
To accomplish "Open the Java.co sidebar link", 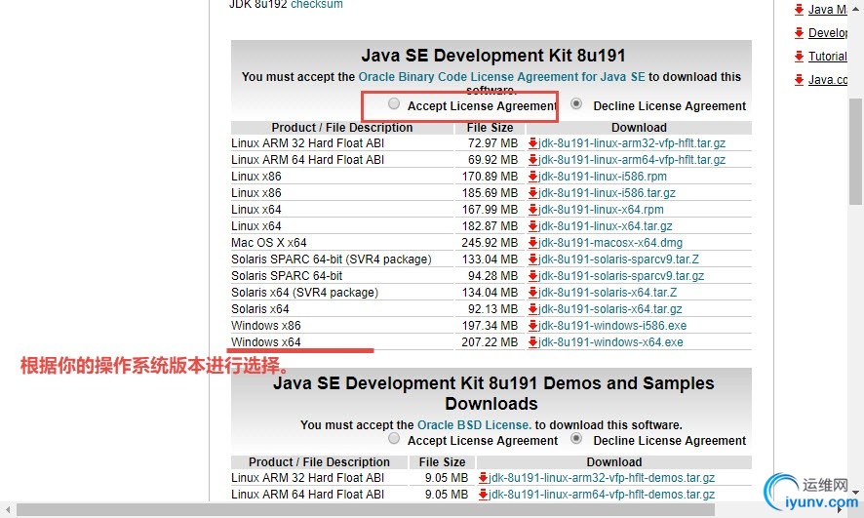I will click(x=828, y=80).
